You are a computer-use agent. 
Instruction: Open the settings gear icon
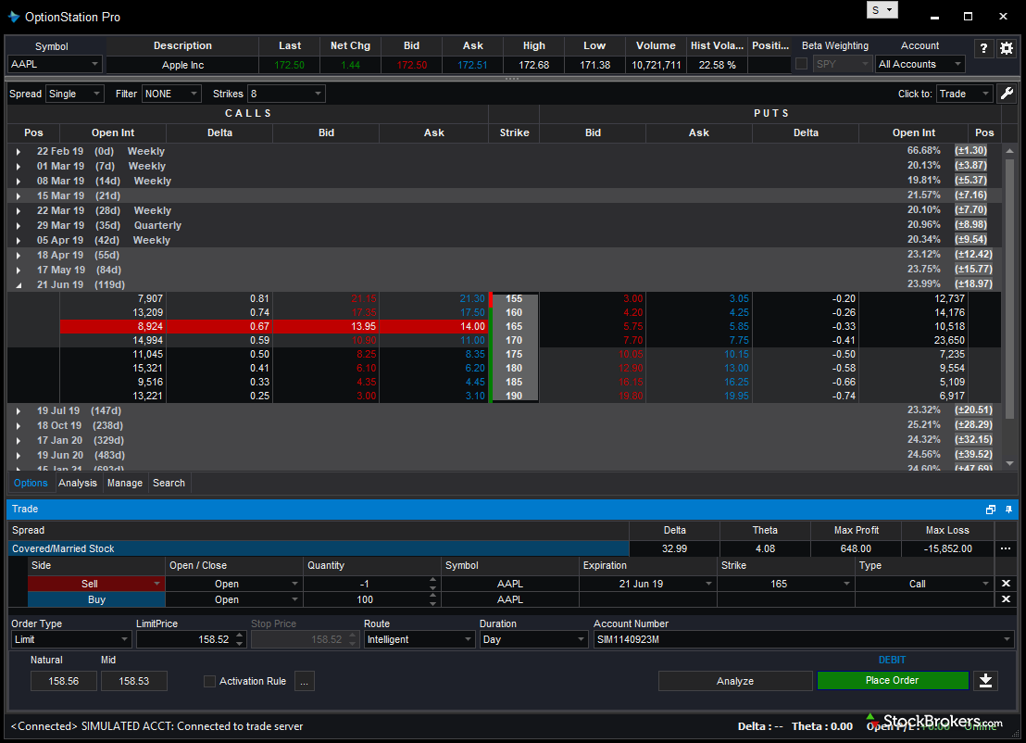(1007, 48)
